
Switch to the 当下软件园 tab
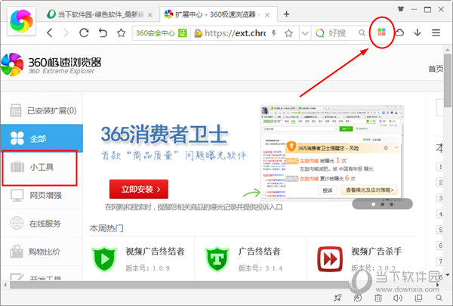point(98,14)
